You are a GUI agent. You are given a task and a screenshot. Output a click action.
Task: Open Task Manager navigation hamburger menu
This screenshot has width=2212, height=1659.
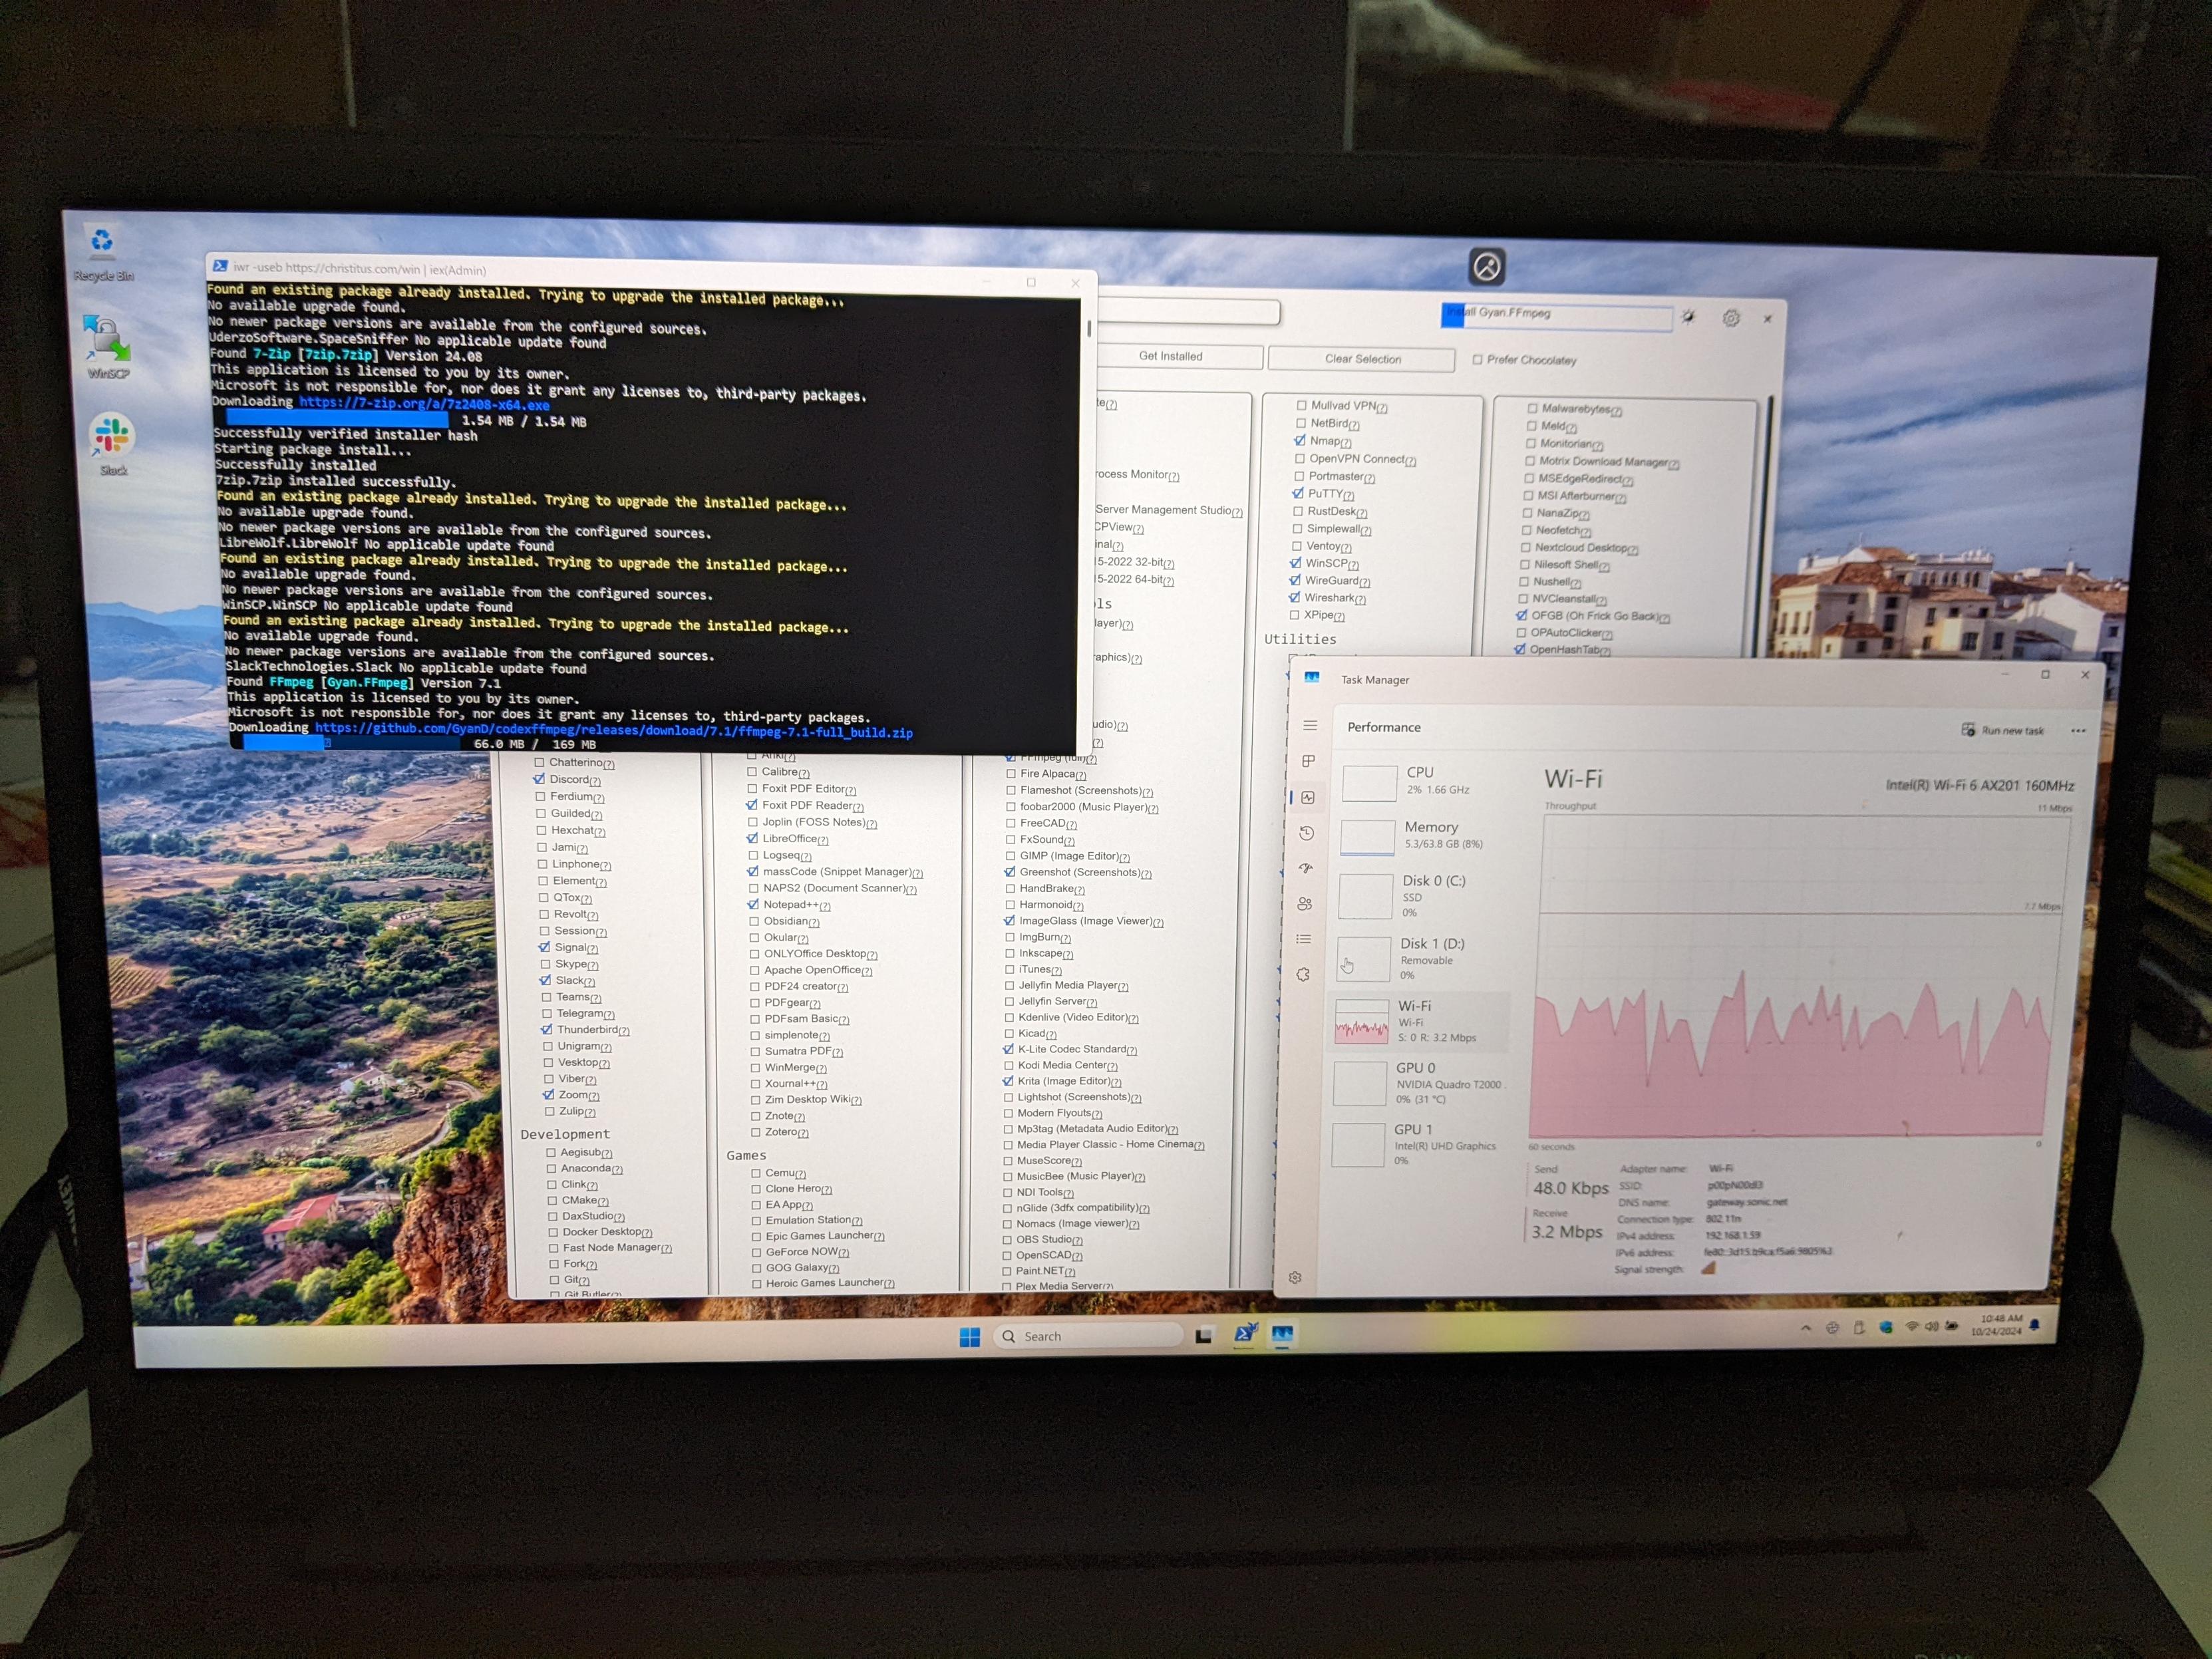(1310, 725)
